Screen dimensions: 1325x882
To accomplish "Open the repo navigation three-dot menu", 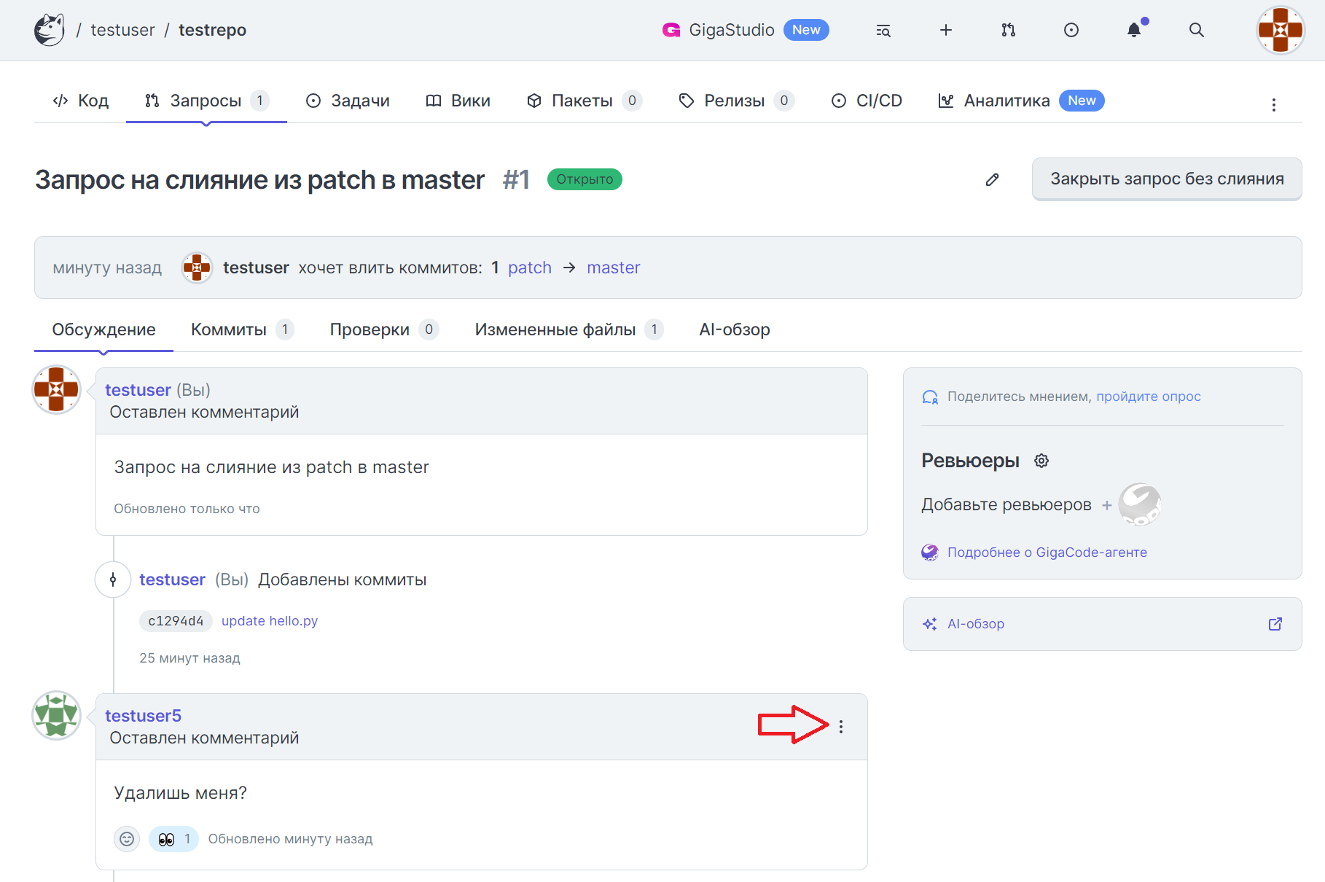I will 1274,105.
